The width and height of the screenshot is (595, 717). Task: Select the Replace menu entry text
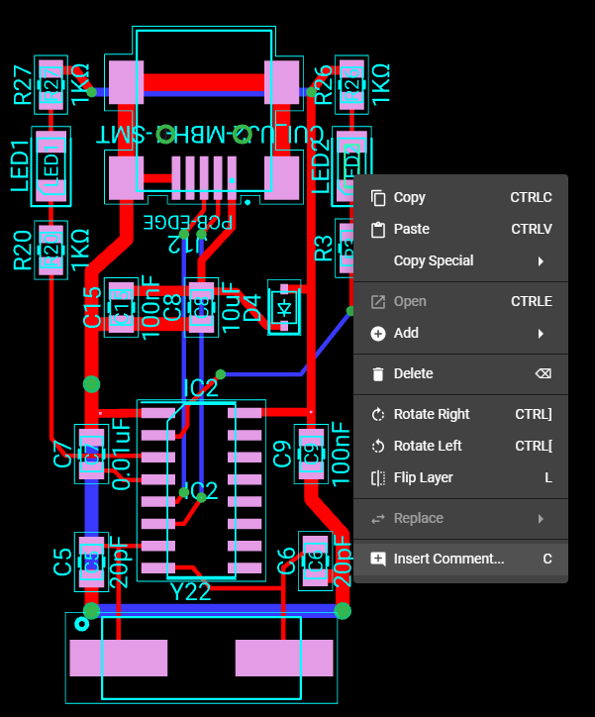coord(419,518)
